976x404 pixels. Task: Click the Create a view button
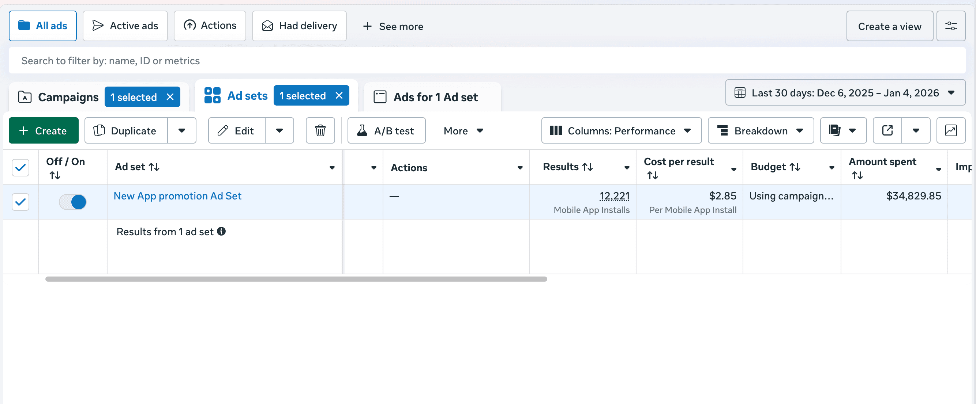tap(890, 26)
